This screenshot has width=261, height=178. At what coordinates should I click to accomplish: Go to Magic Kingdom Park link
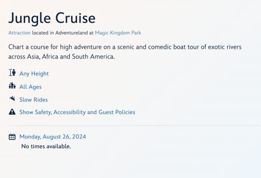(118, 33)
